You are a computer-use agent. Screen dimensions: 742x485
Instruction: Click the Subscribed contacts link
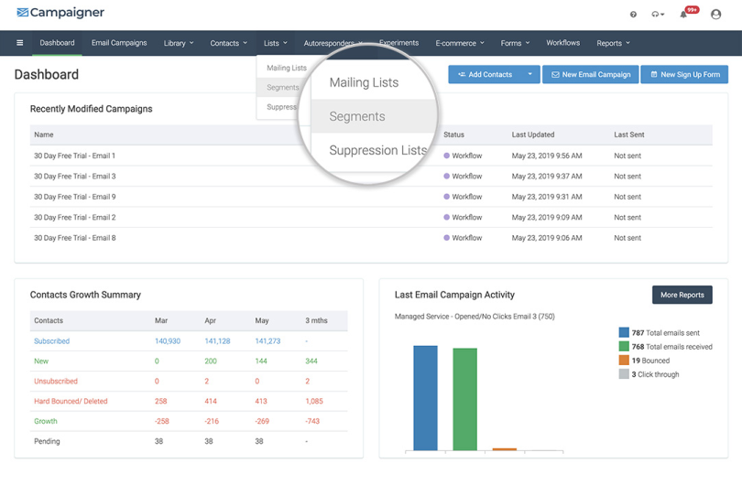tap(51, 340)
